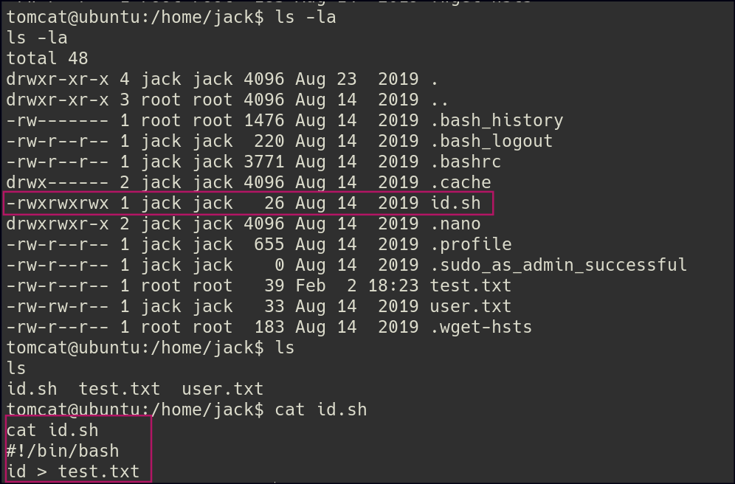Select the .bashrc filename in the listing
The height and width of the screenshot is (484, 735).
click(466, 162)
